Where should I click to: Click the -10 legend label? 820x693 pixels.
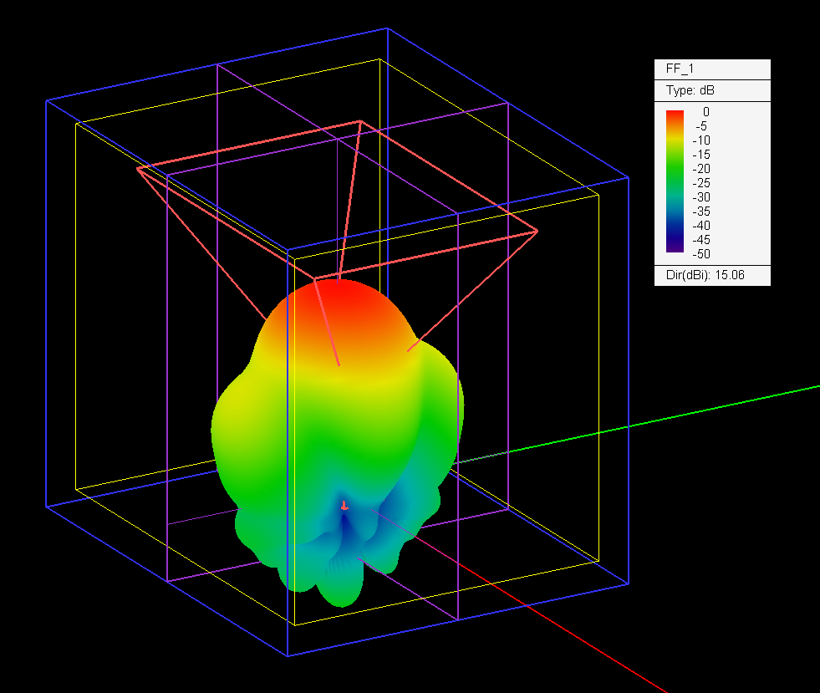pos(700,140)
